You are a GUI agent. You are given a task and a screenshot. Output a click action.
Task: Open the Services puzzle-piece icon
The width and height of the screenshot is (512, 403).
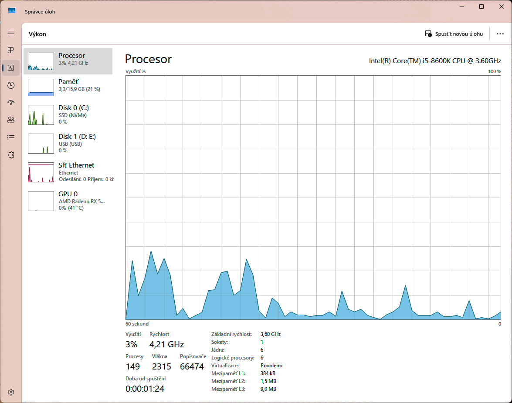click(11, 155)
